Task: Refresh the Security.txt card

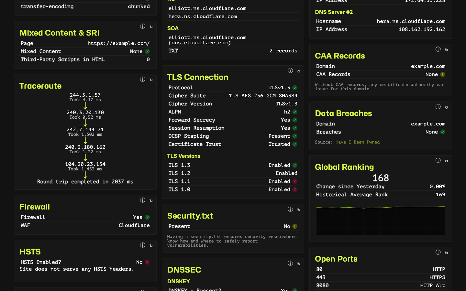Action: (299, 210)
